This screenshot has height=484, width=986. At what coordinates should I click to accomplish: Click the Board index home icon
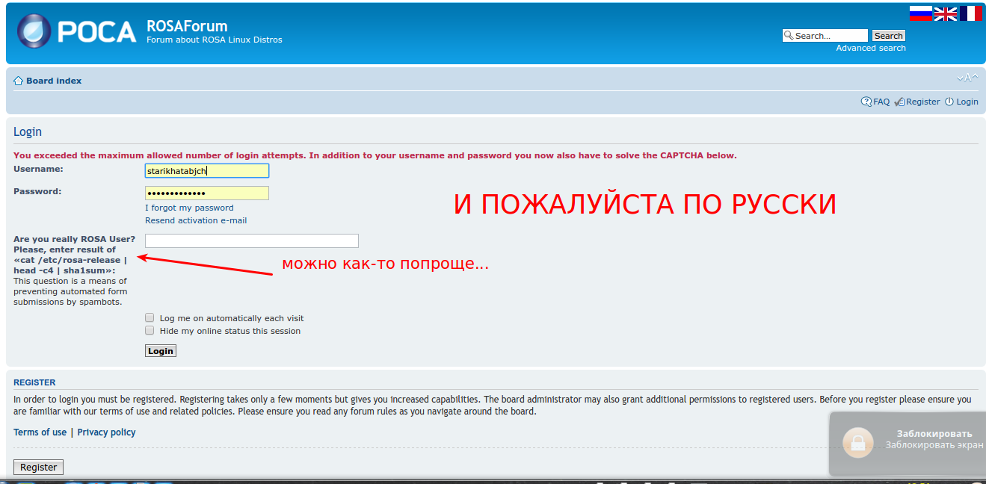tap(19, 81)
